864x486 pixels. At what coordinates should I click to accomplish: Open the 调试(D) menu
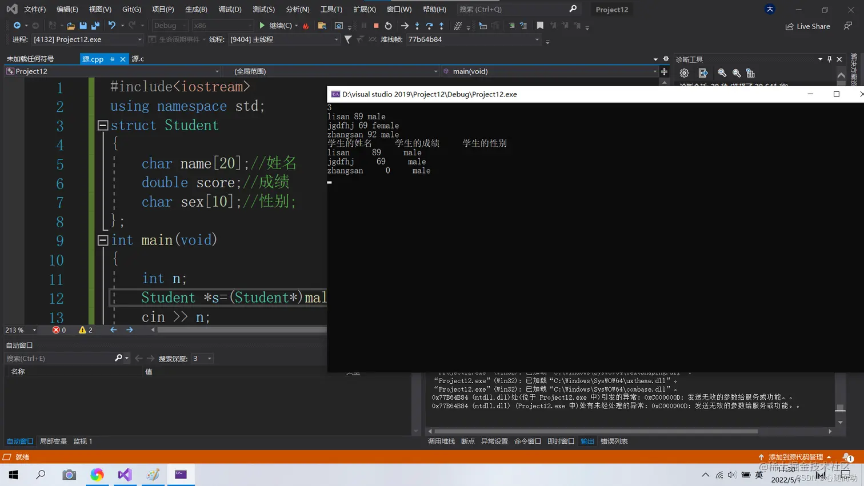coord(230,9)
